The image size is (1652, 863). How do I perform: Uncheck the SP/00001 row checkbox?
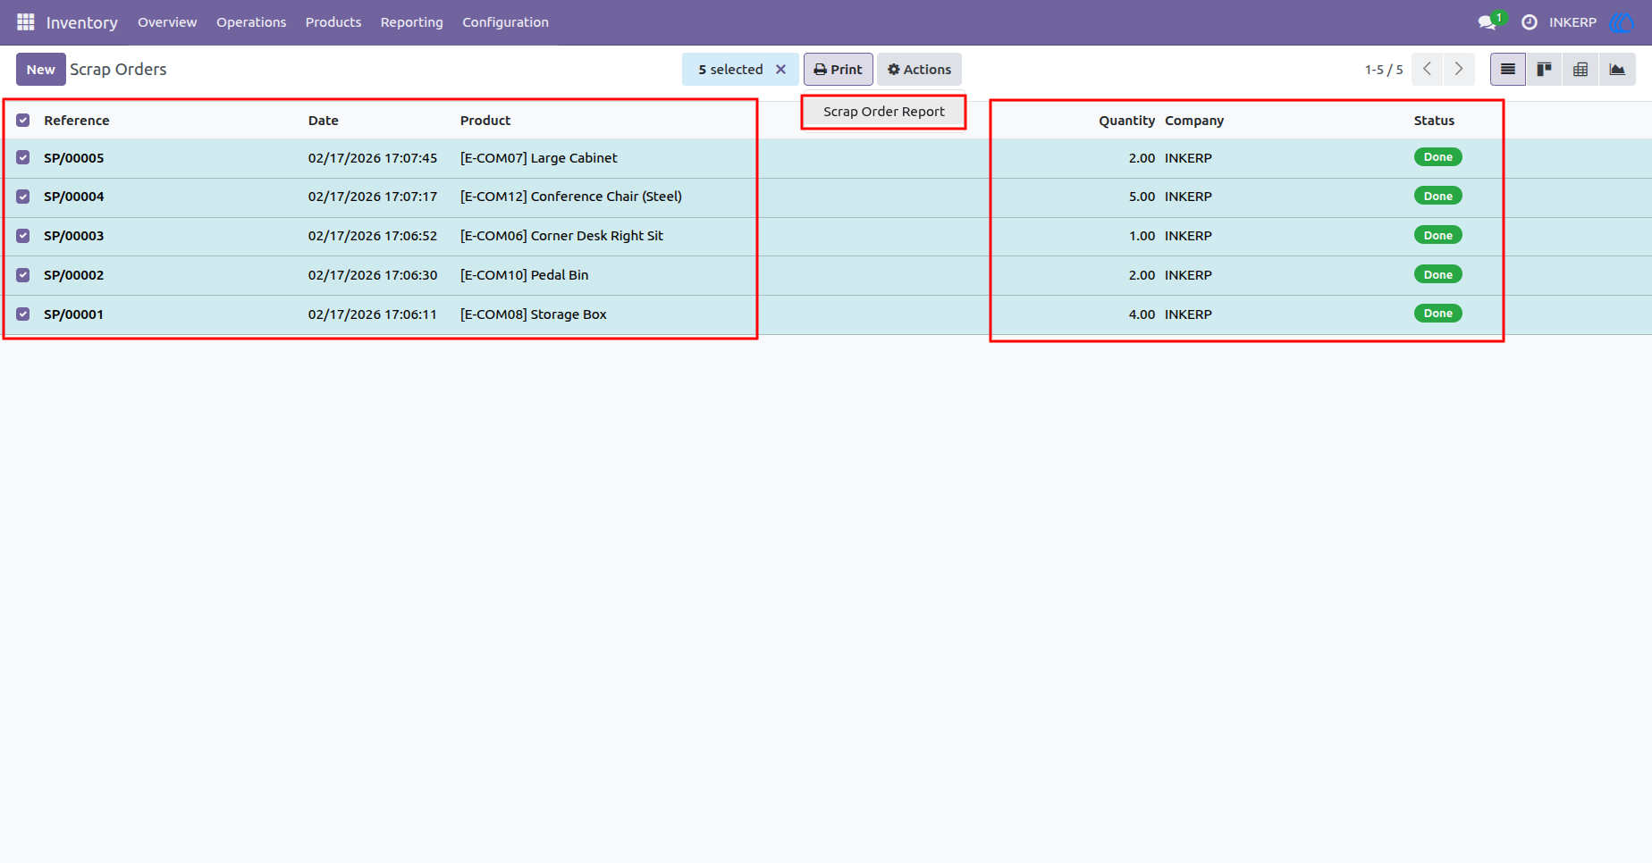23,314
